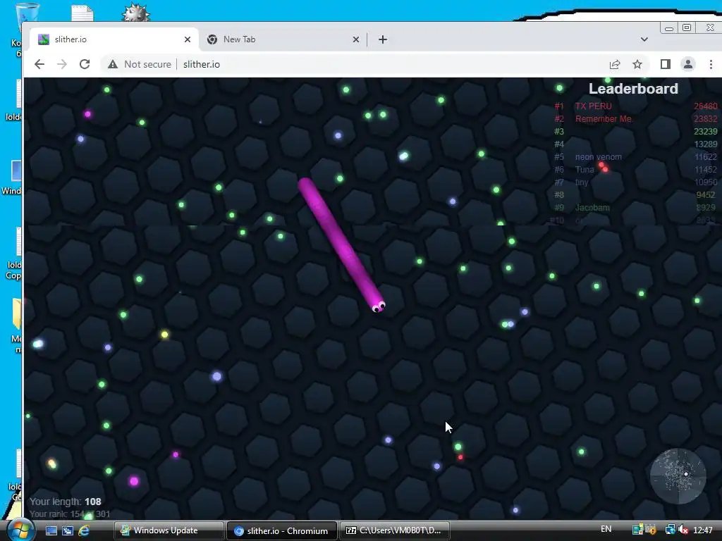Share this page via share icon
Viewport: 722px width, 541px height.
click(x=615, y=64)
